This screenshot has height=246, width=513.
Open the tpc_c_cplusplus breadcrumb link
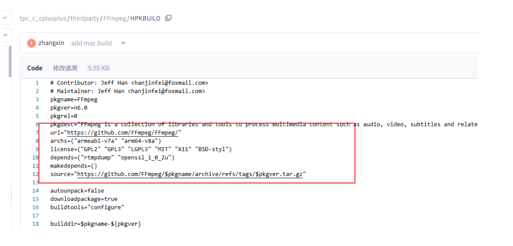pyautogui.click(x=43, y=18)
